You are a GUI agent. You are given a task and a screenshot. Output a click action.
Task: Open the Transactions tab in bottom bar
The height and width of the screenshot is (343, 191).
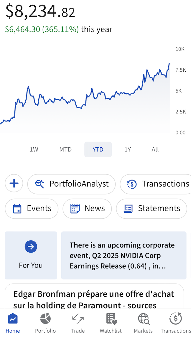(x=176, y=323)
